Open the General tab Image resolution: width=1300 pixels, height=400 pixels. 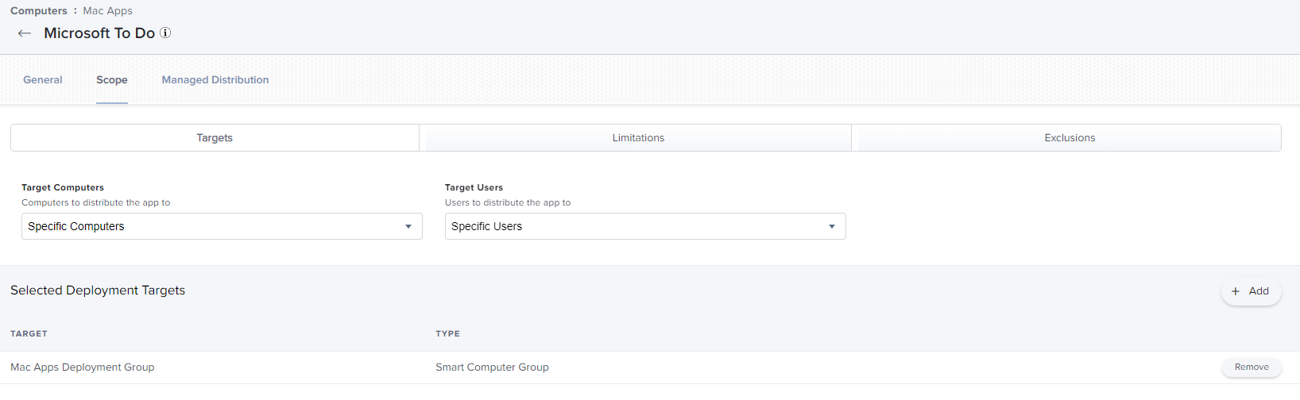point(43,79)
